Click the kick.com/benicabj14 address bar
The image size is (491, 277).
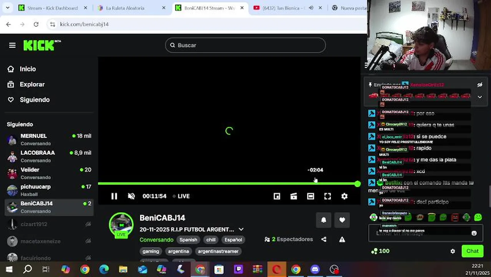(207, 24)
